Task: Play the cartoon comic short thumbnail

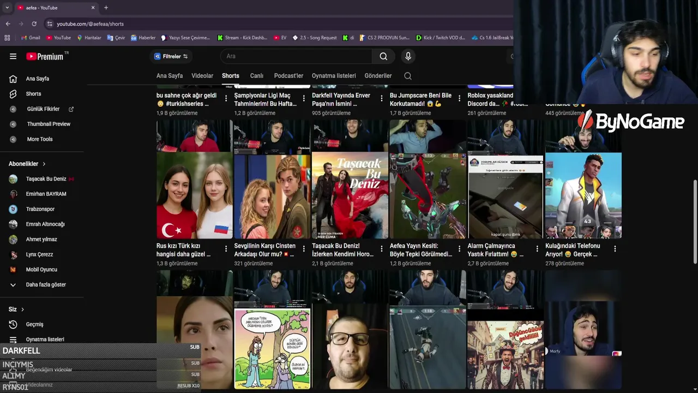Action: (272, 330)
